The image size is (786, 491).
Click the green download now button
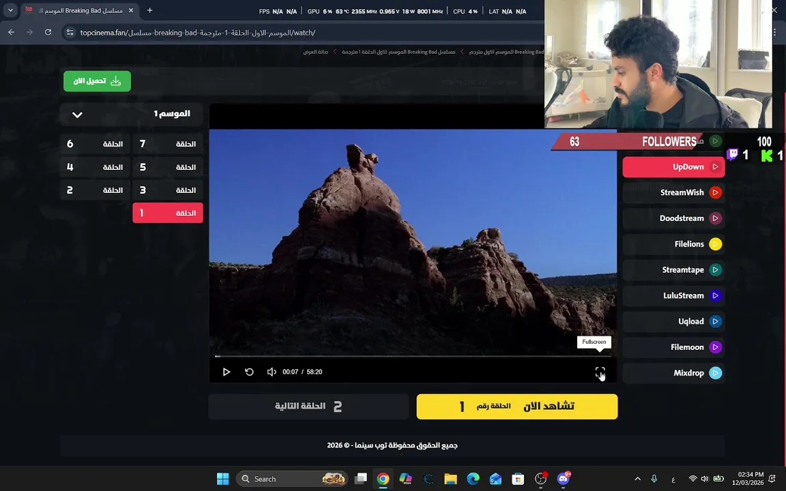pos(98,81)
